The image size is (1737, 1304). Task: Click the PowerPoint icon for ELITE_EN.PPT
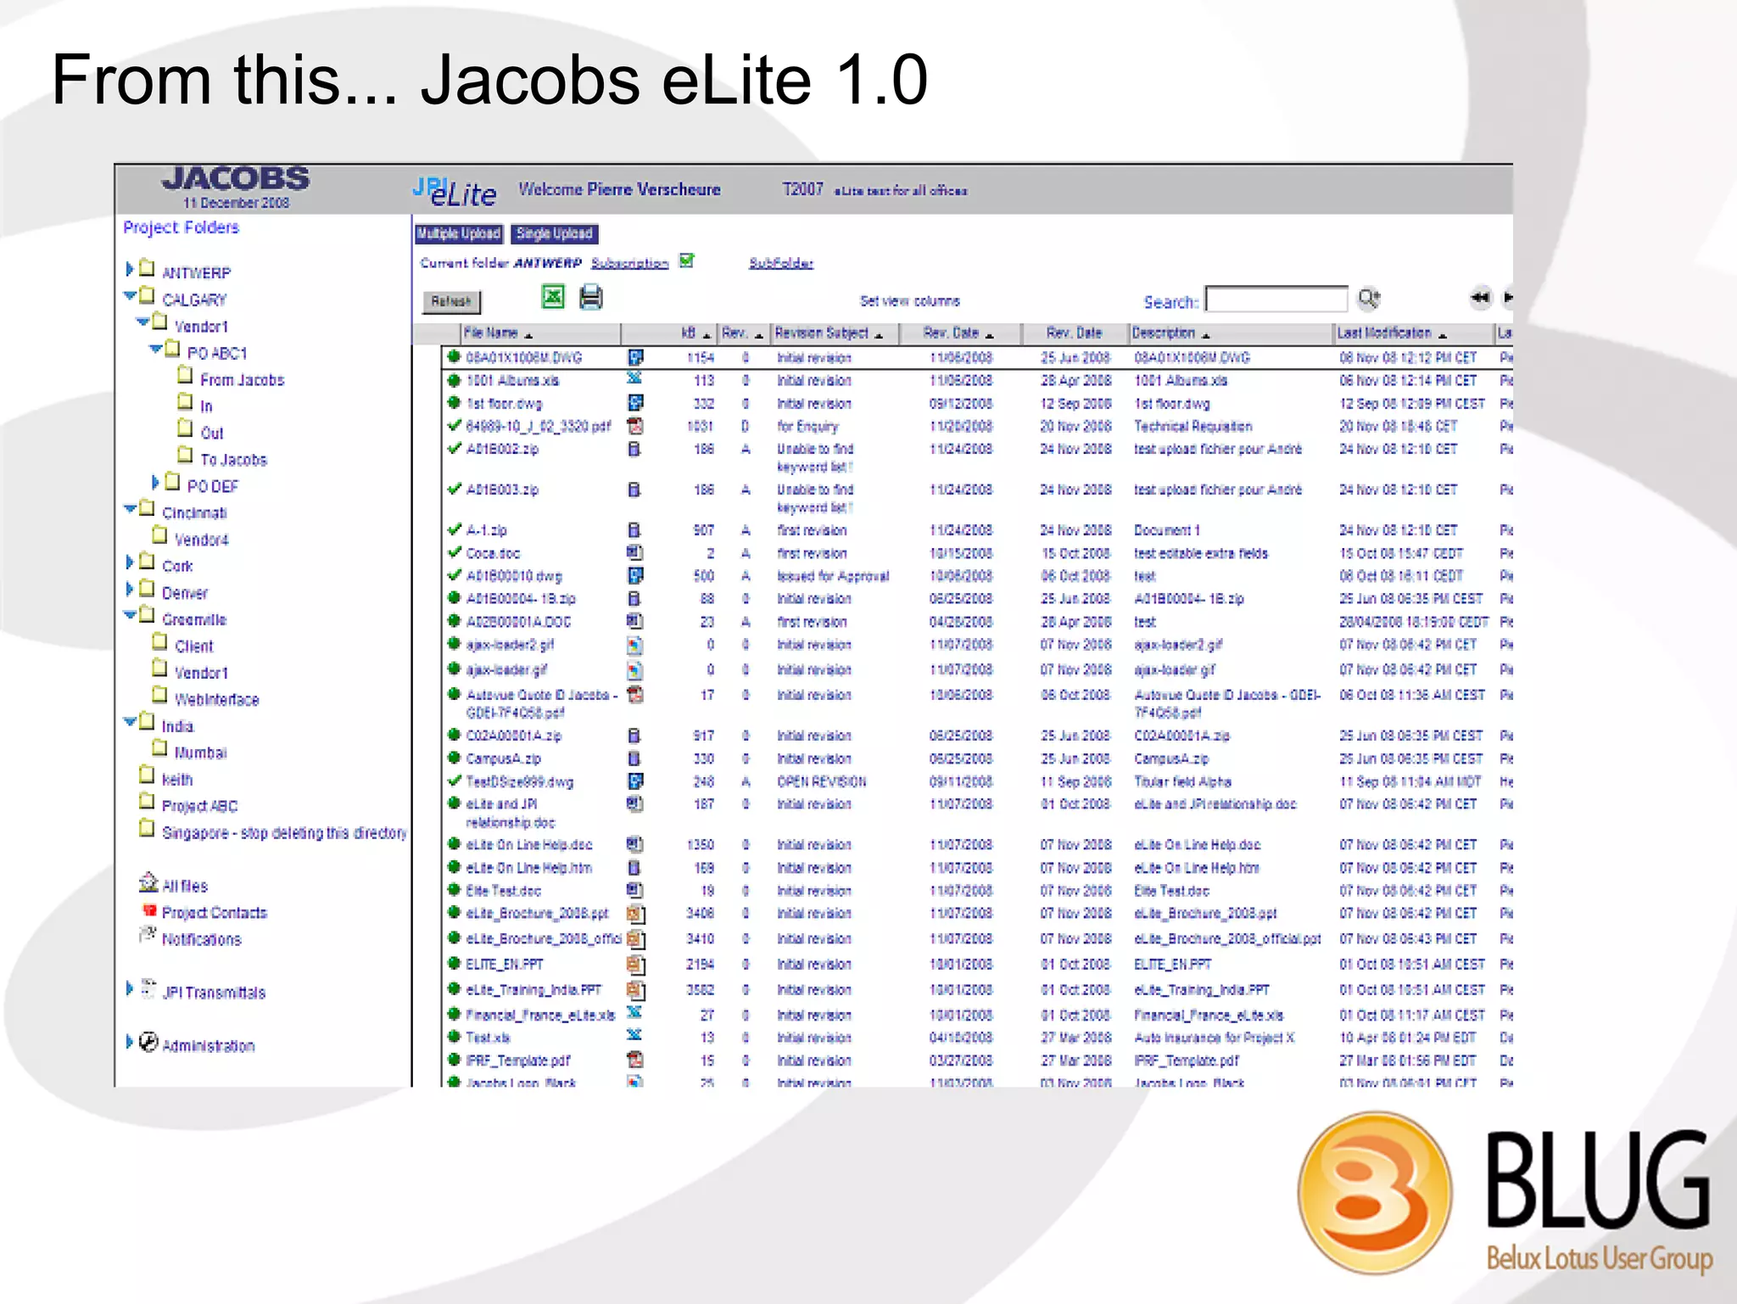636,965
